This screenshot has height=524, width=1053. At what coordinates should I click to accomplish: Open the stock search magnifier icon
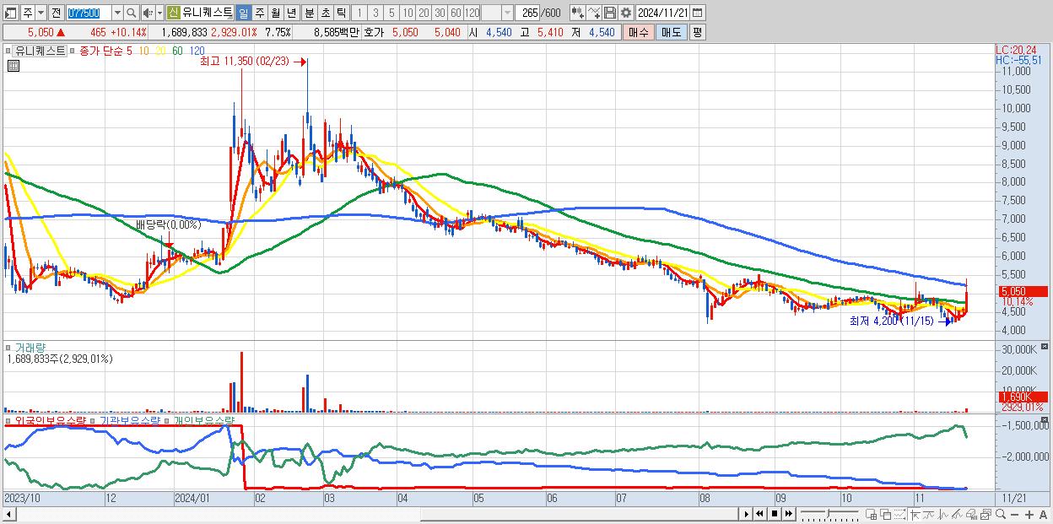[x=132, y=13]
